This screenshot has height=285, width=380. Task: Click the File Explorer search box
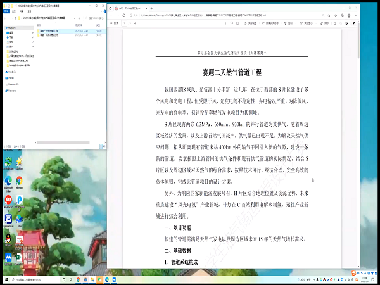[x=95, y=18]
